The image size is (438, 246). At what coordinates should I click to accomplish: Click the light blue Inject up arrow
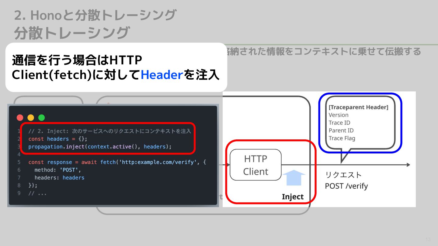[x=294, y=178]
